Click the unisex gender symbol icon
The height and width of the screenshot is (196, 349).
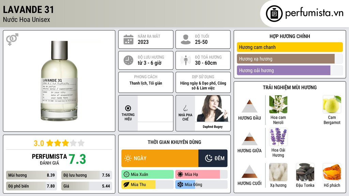pos(12,39)
